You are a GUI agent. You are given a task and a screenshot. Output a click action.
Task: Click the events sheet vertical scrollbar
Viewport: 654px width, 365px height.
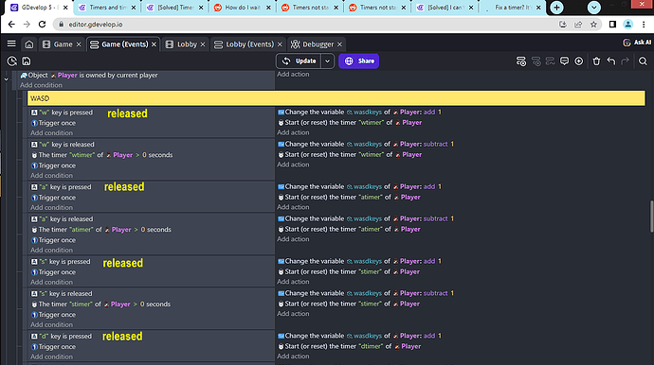(x=651, y=217)
